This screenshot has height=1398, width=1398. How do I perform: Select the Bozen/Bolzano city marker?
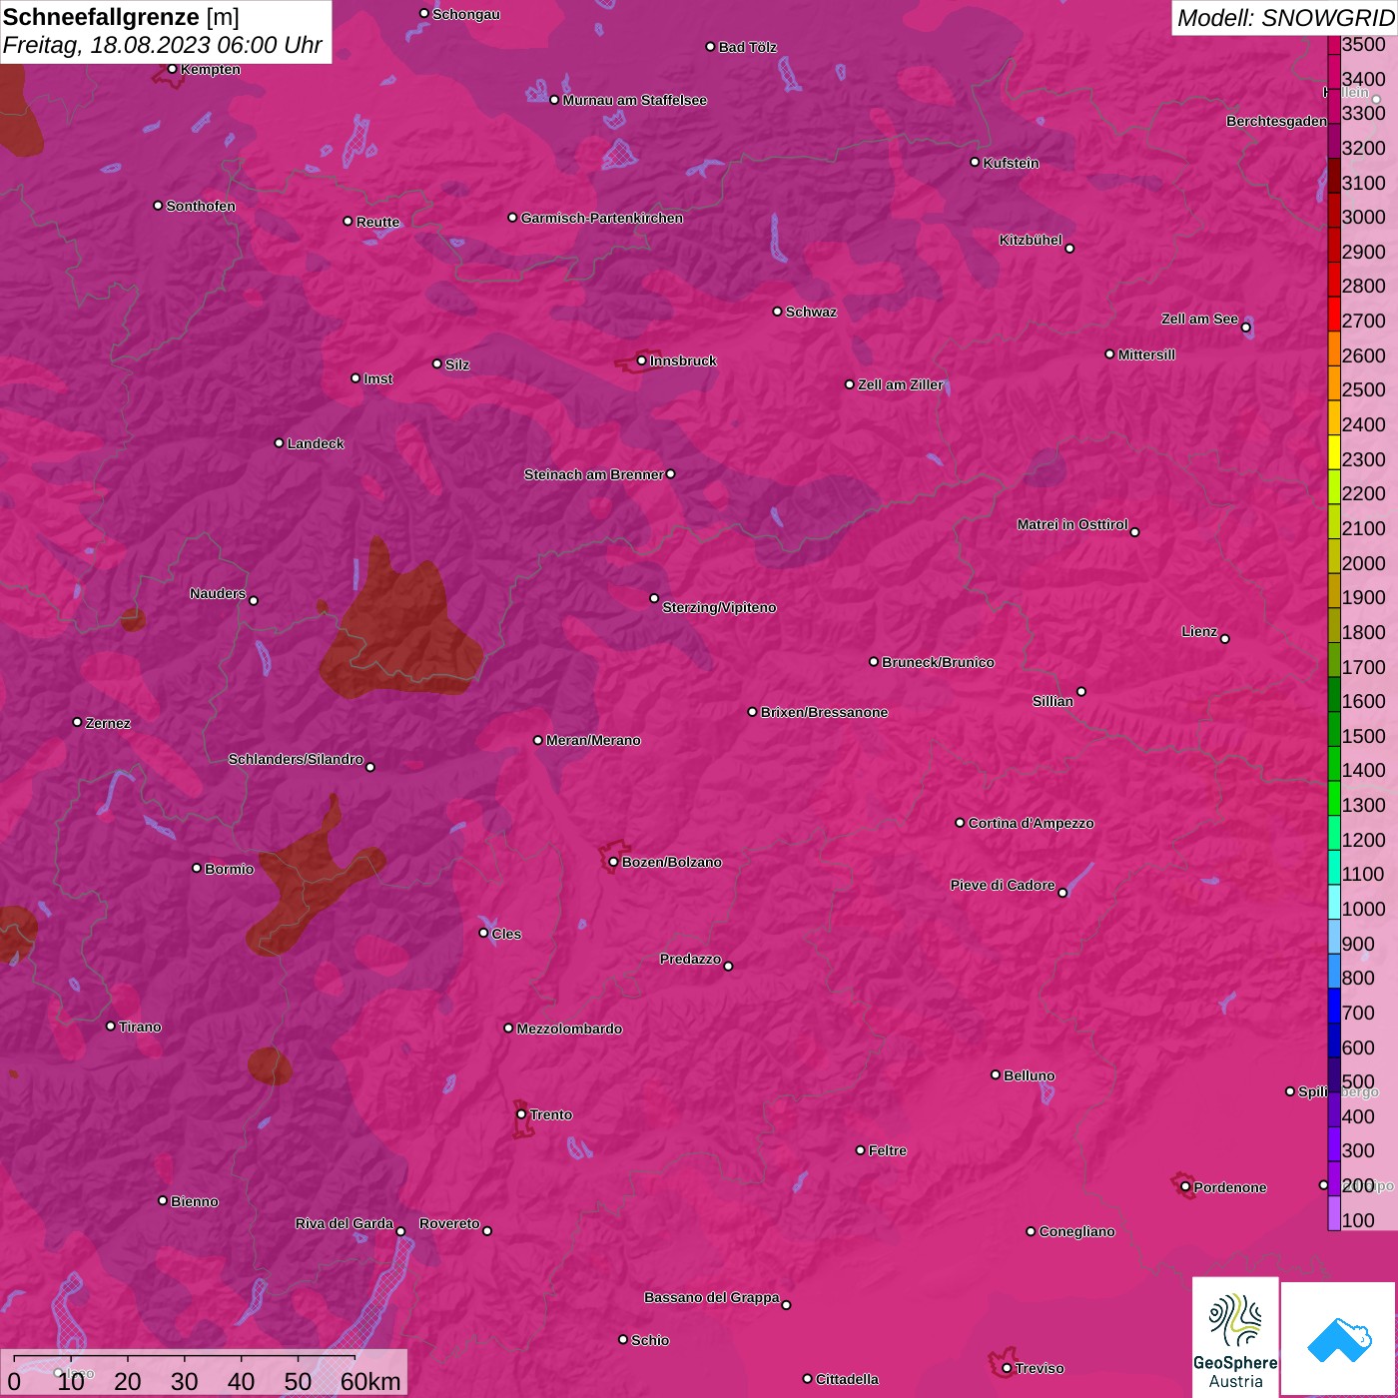tap(613, 862)
